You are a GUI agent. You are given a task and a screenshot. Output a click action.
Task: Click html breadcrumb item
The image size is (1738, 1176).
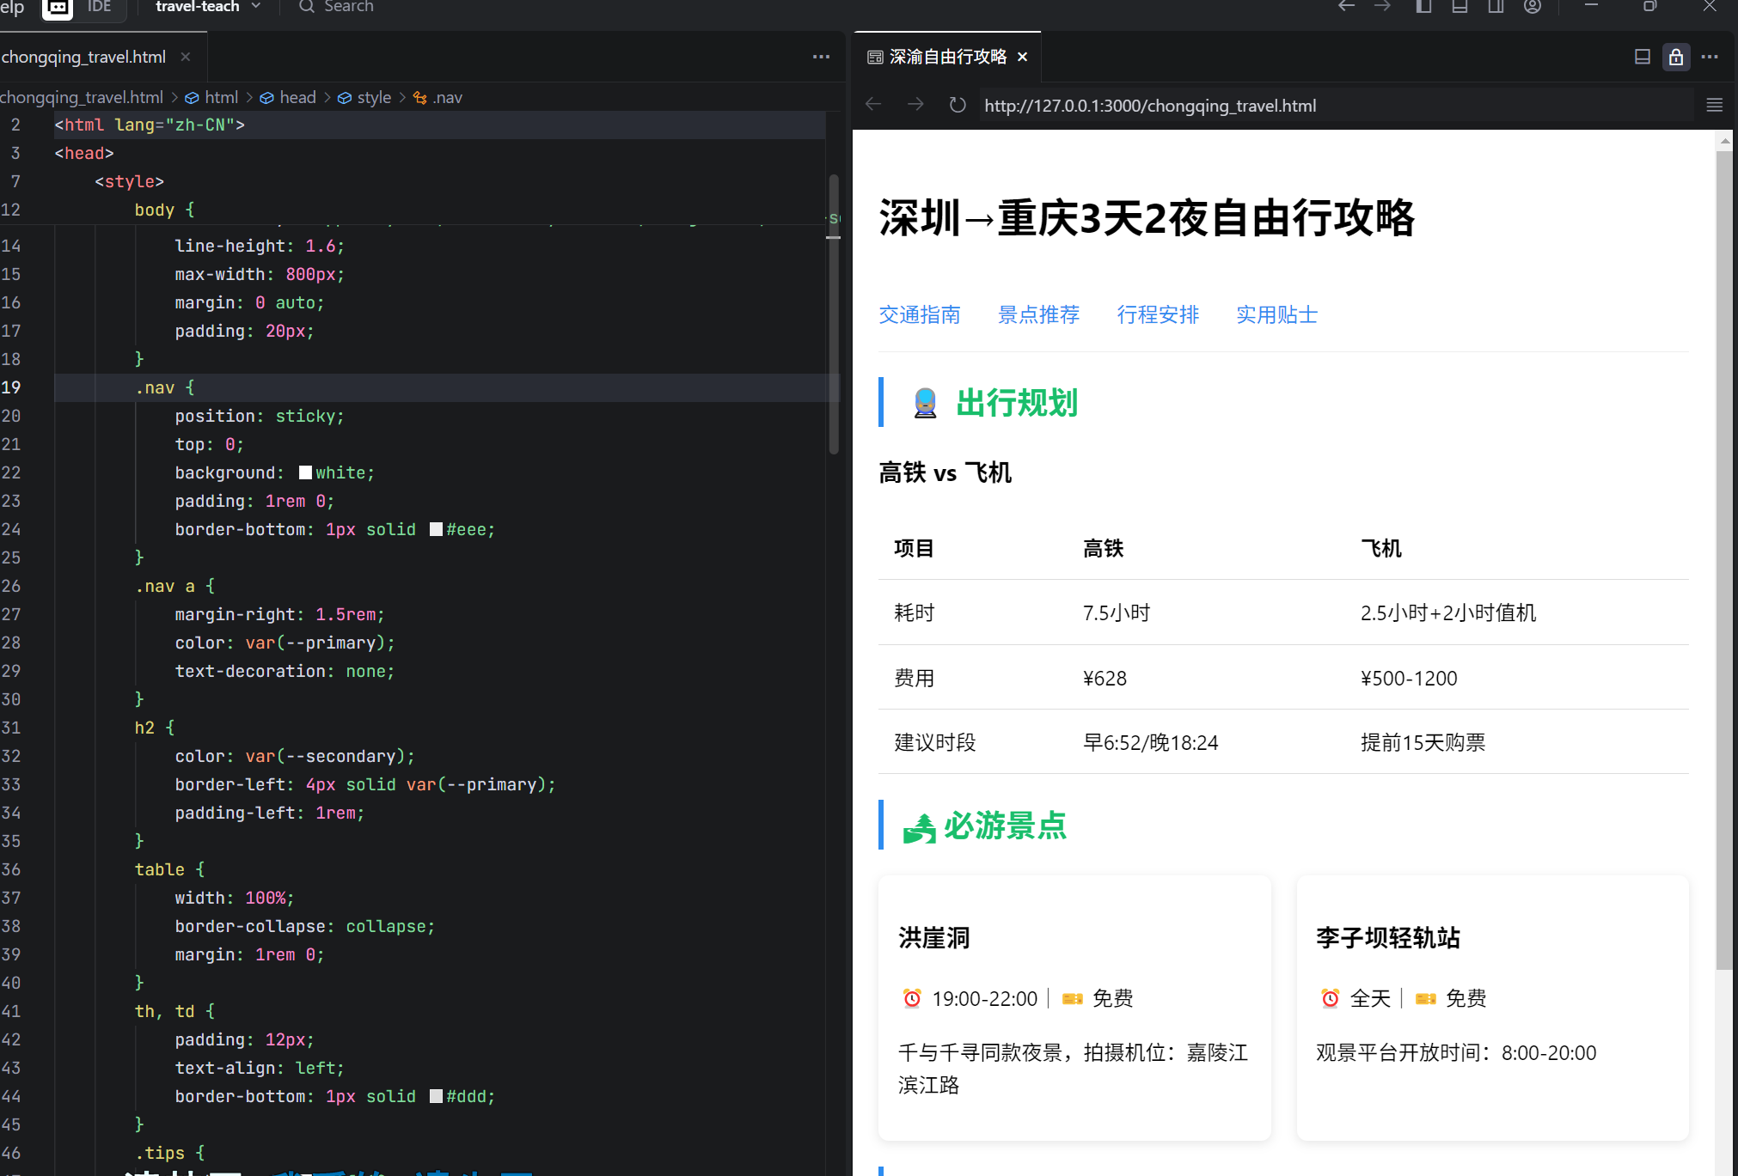coord(211,97)
